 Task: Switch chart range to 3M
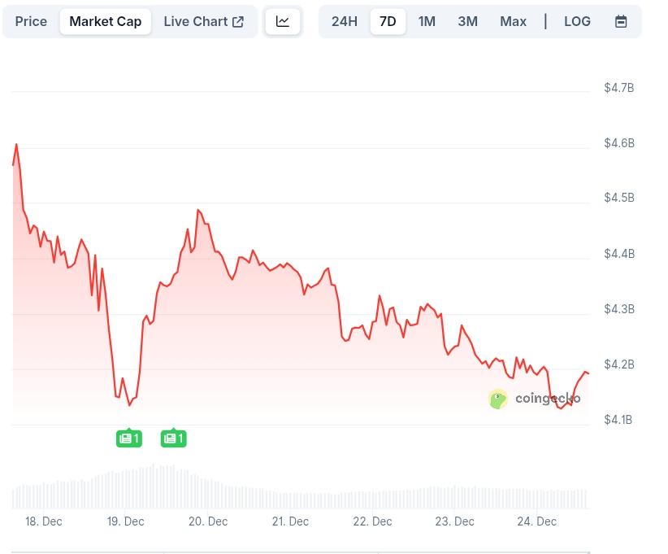[x=467, y=21]
